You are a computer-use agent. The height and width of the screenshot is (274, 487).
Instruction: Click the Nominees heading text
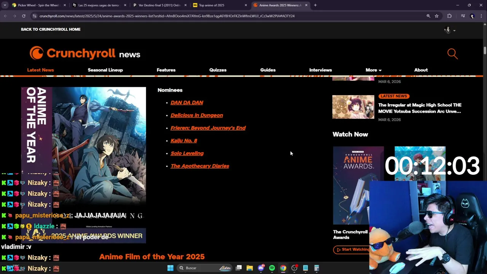pos(170,90)
